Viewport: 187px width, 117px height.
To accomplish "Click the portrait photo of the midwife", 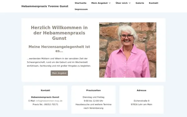I will tap(128, 50).
